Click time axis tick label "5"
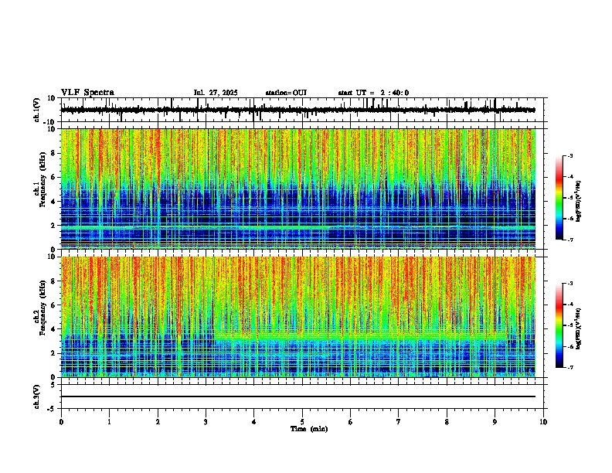 (x=302, y=422)
